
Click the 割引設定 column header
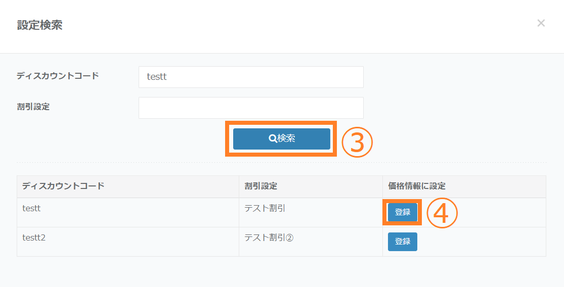pyautogui.click(x=261, y=186)
